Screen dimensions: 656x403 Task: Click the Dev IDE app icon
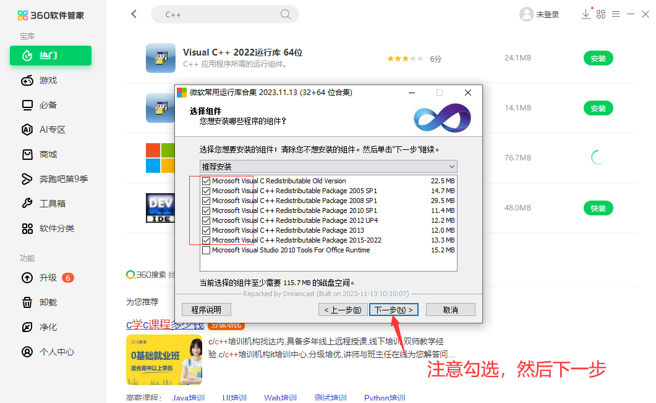click(x=161, y=208)
